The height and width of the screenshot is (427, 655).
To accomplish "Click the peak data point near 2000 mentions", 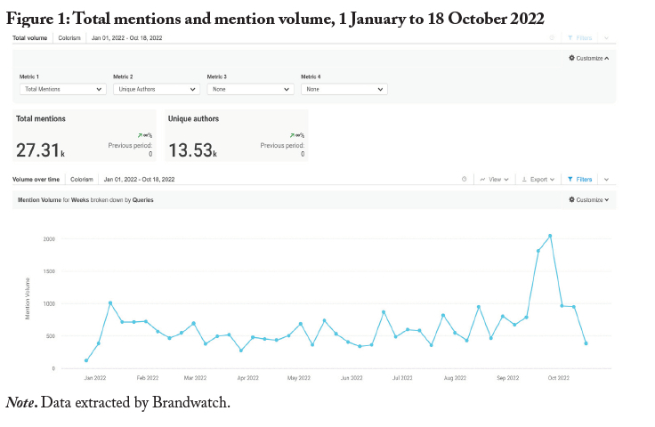I will point(550,236).
